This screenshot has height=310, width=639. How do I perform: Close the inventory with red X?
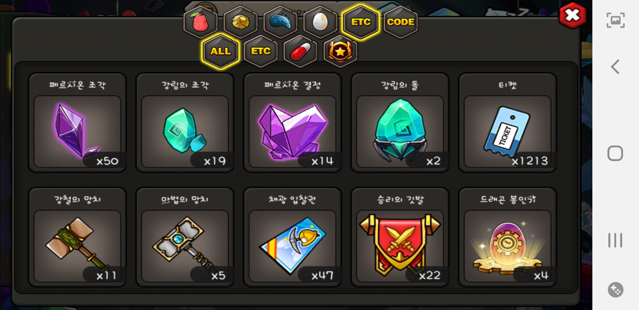(x=573, y=15)
